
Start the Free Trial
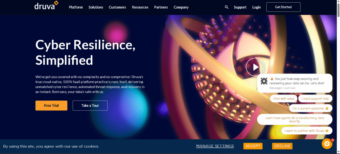(x=51, y=105)
